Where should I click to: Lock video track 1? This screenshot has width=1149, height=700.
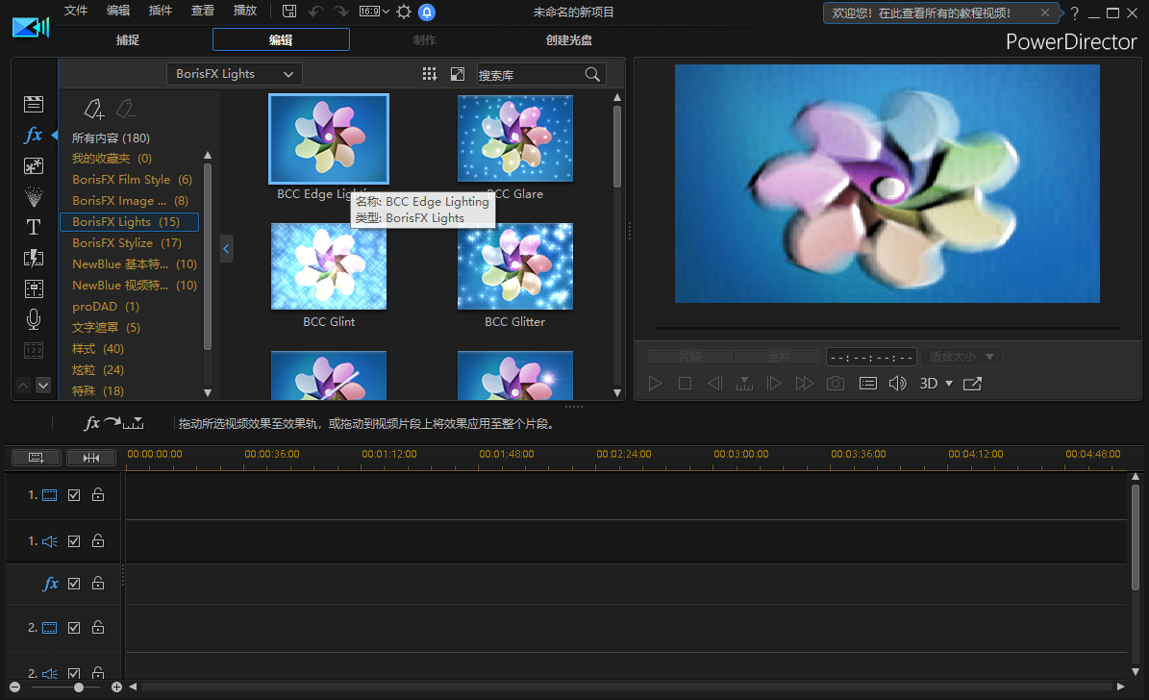[97, 495]
